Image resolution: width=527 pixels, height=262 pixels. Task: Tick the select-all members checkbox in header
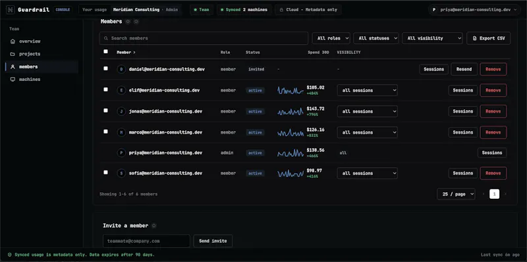106,51
